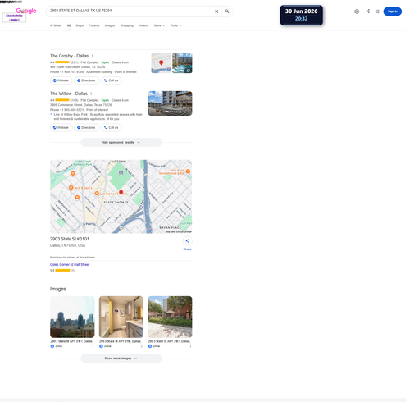
Task: Switch to the Maps tab
Action: [x=80, y=25]
